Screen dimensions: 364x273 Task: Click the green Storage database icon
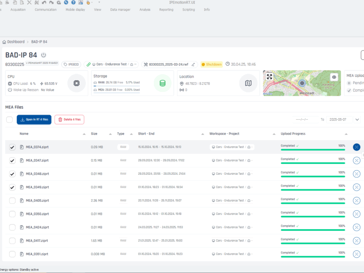click(x=162, y=83)
